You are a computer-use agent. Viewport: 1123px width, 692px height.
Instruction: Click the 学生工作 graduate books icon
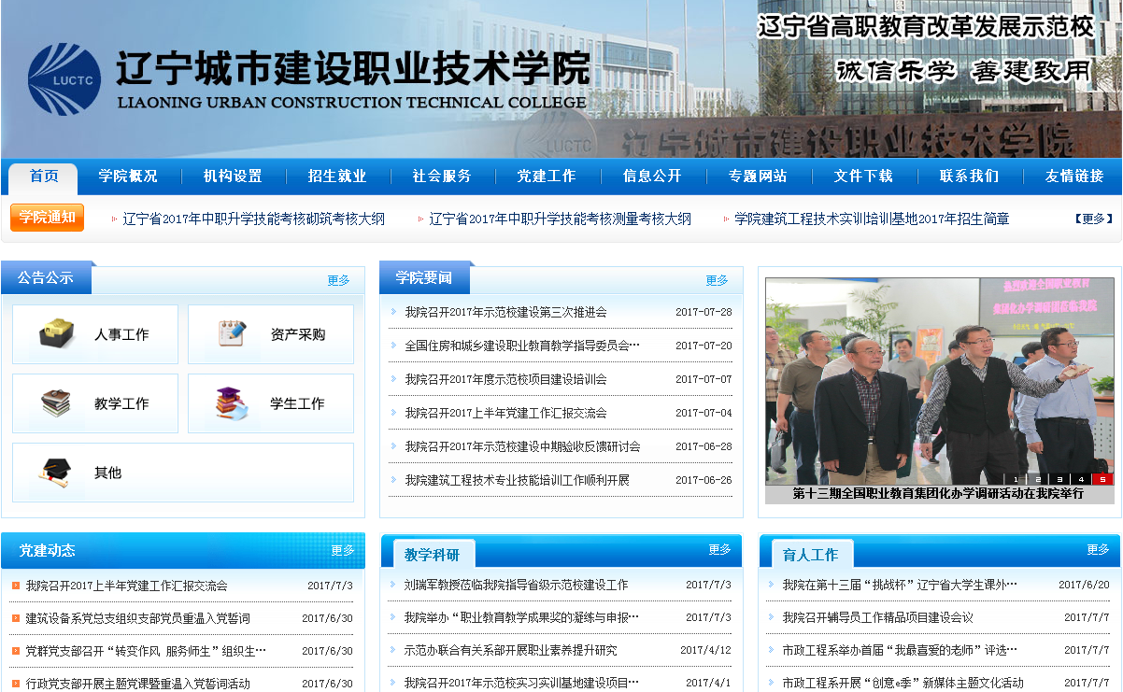pos(232,403)
